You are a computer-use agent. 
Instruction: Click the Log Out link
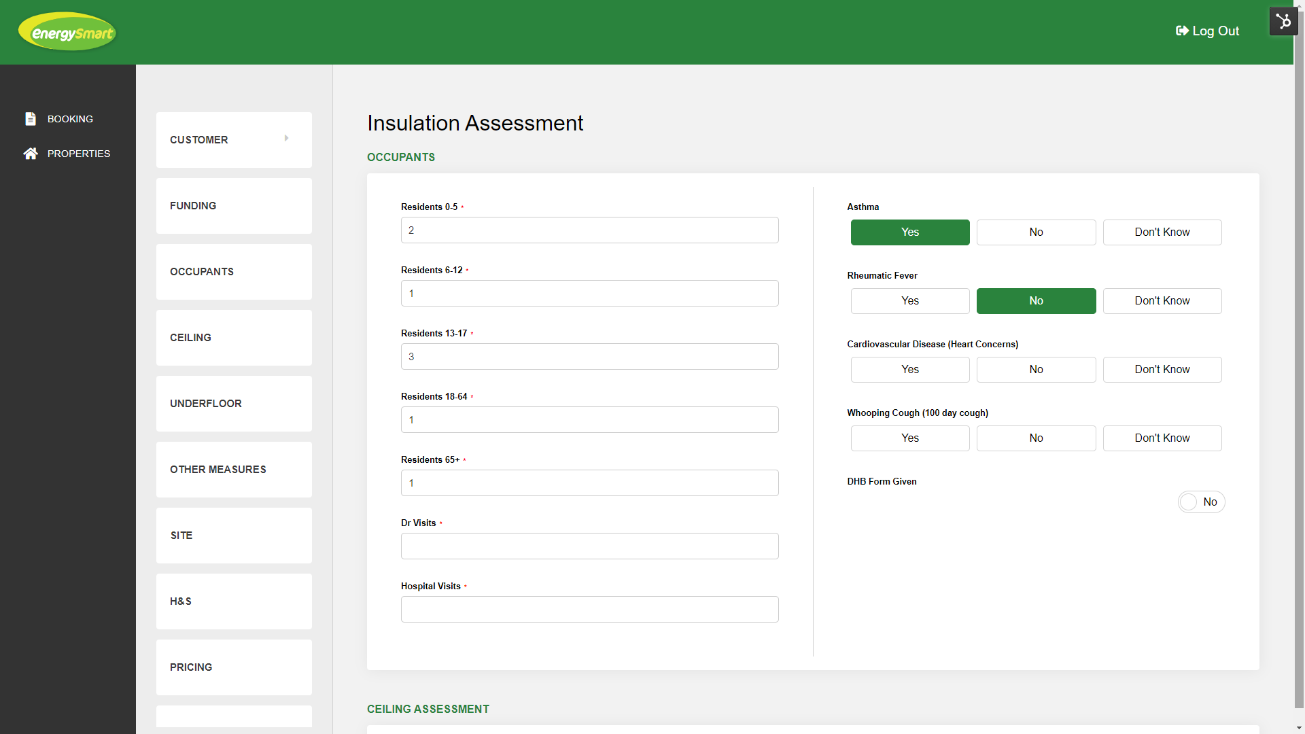(1215, 31)
